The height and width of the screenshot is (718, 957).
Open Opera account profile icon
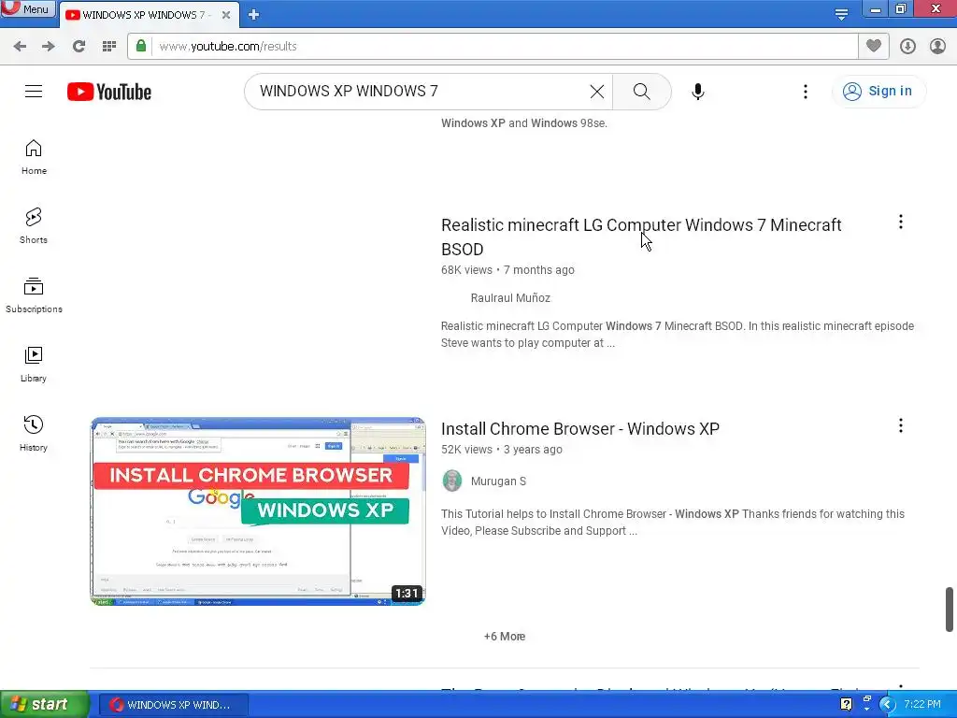click(x=937, y=47)
